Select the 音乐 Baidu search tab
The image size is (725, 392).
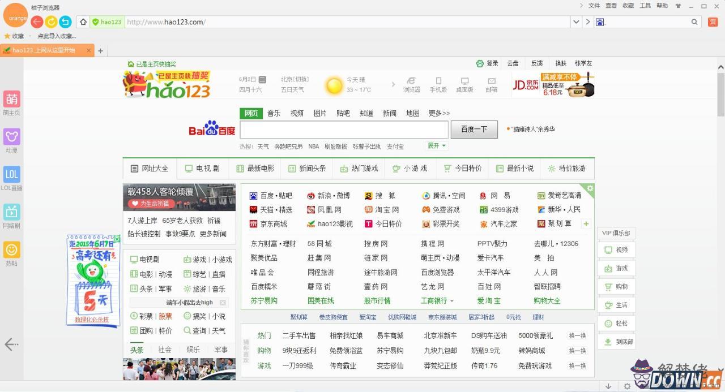pyautogui.click(x=274, y=113)
